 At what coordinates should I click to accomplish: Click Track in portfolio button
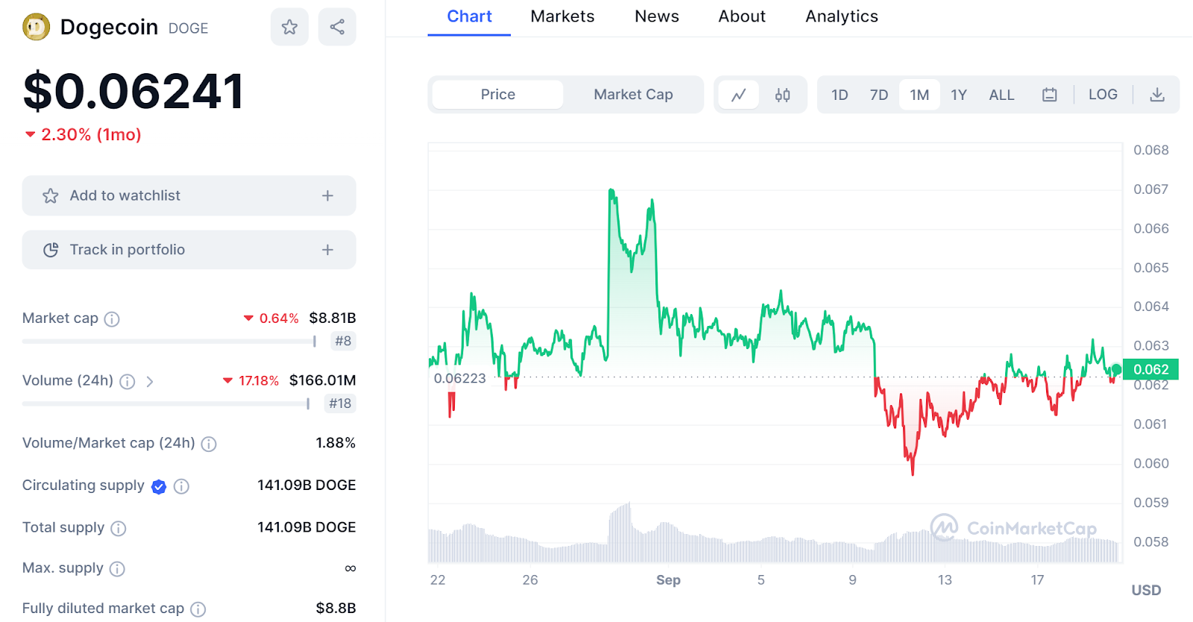point(189,250)
